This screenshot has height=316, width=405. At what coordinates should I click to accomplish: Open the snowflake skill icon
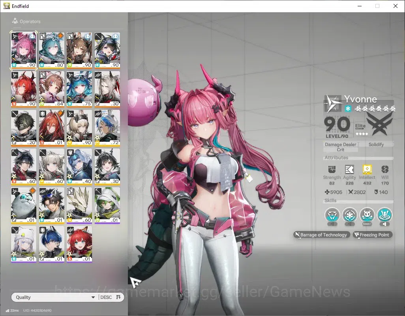click(x=349, y=215)
